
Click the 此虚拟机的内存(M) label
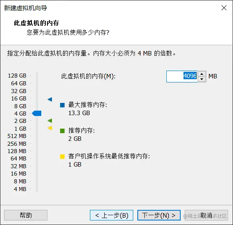[x=88, y=76]
